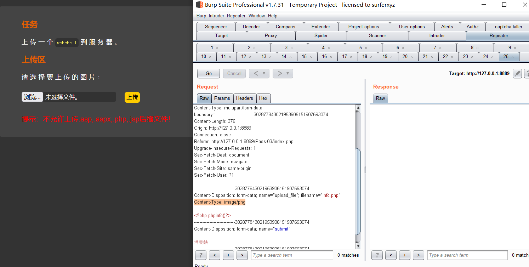Viewport: 529px width, 267px height.
Task: Click the request search term field
Action: point(292,255)
